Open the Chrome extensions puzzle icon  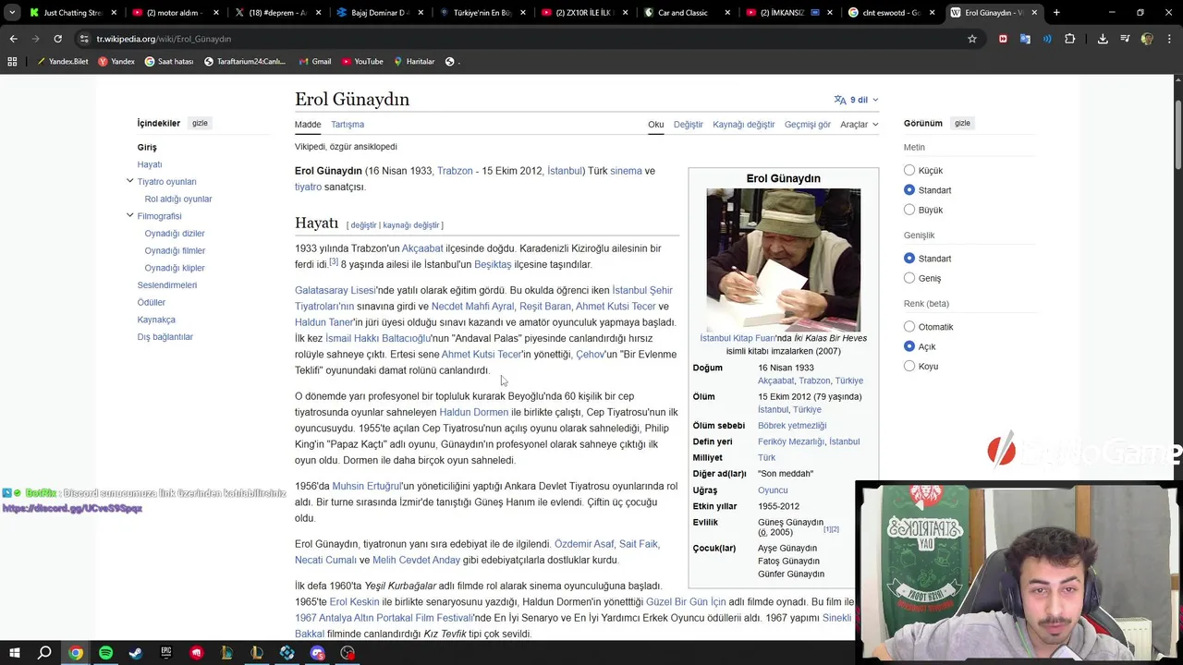1070,39
